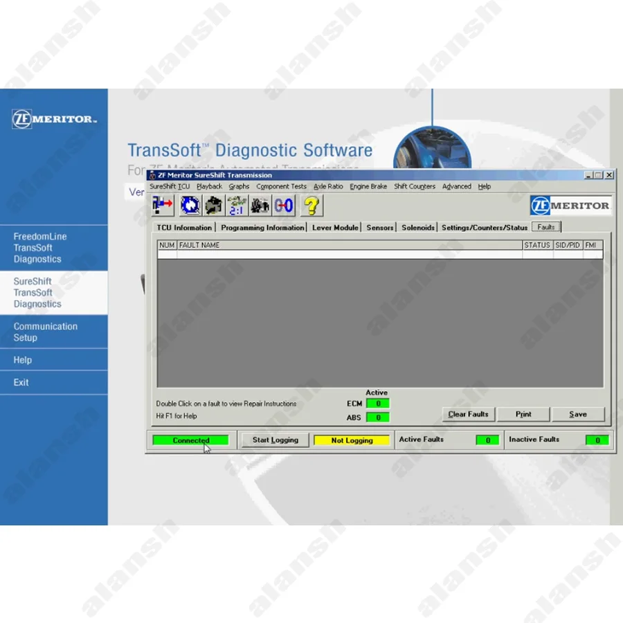
Task: Open SureShift TransSoft Diagnostics in sidebar
Action: 53,293
